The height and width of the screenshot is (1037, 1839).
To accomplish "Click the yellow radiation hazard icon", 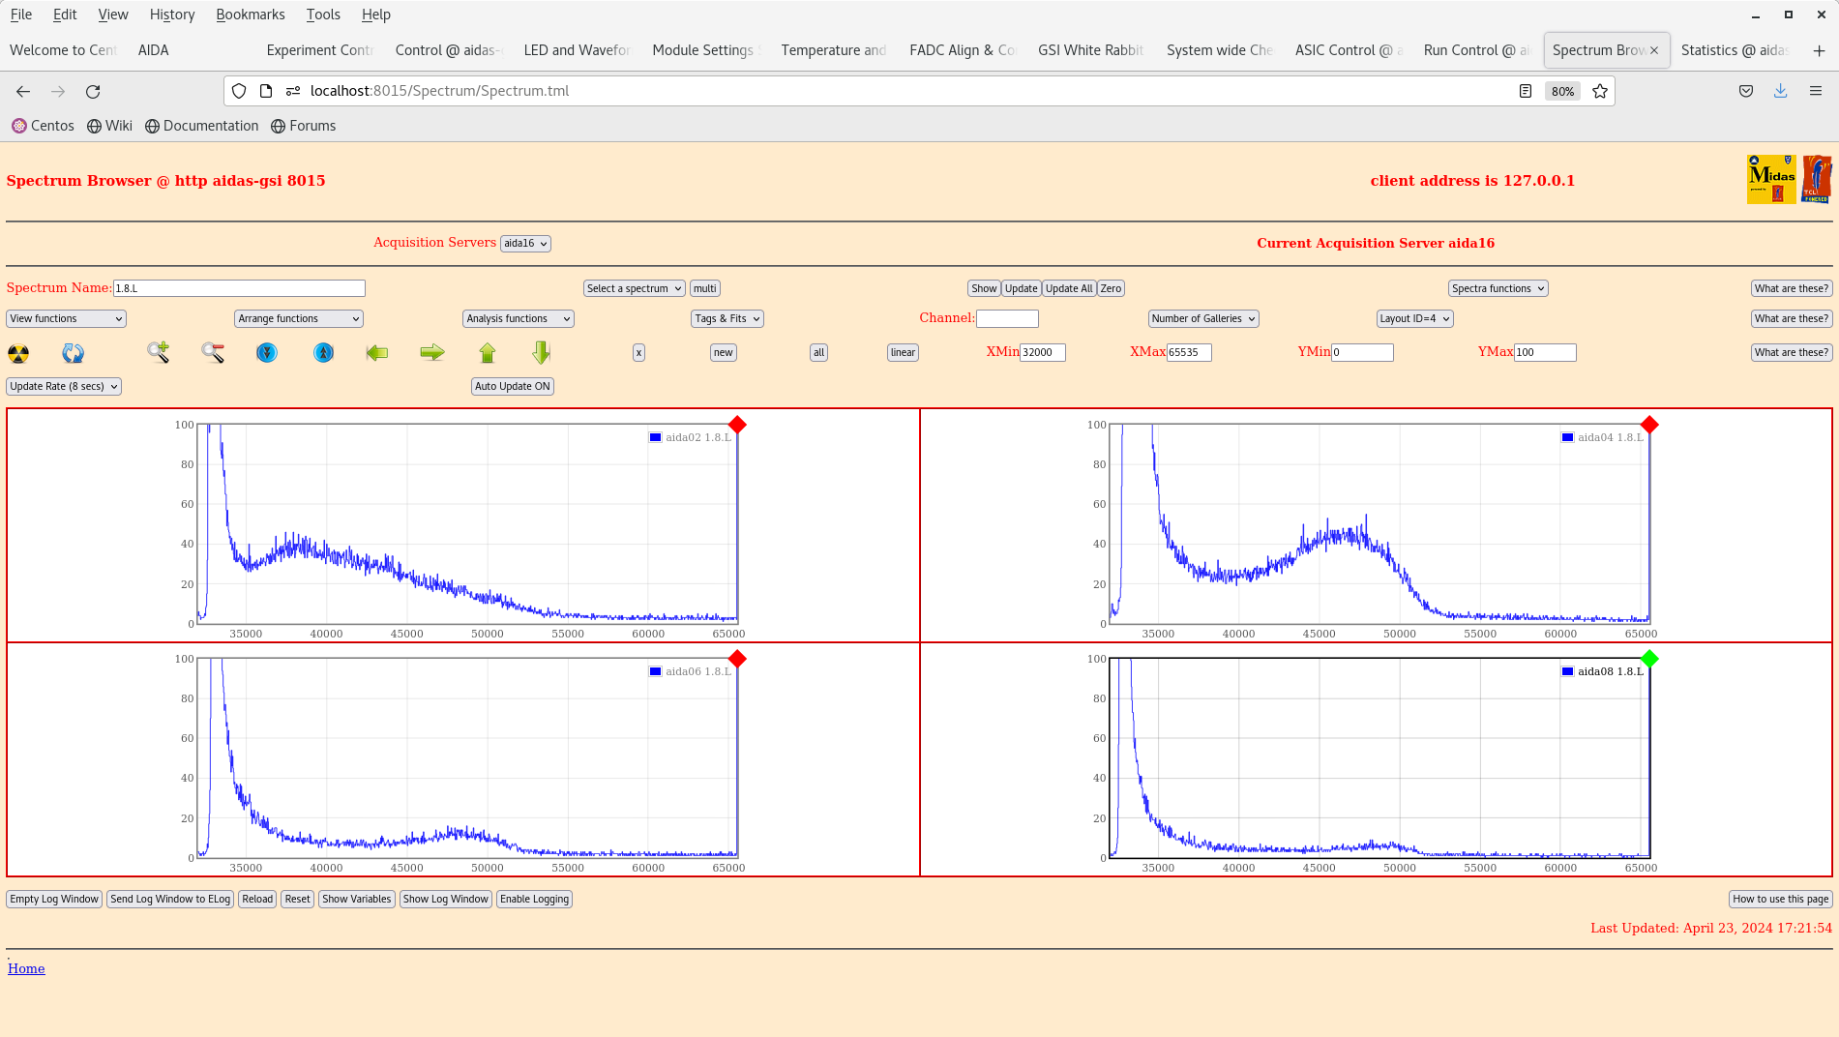I will [18, 353].
